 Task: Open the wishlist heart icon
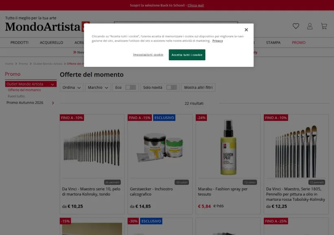(296, 26)
